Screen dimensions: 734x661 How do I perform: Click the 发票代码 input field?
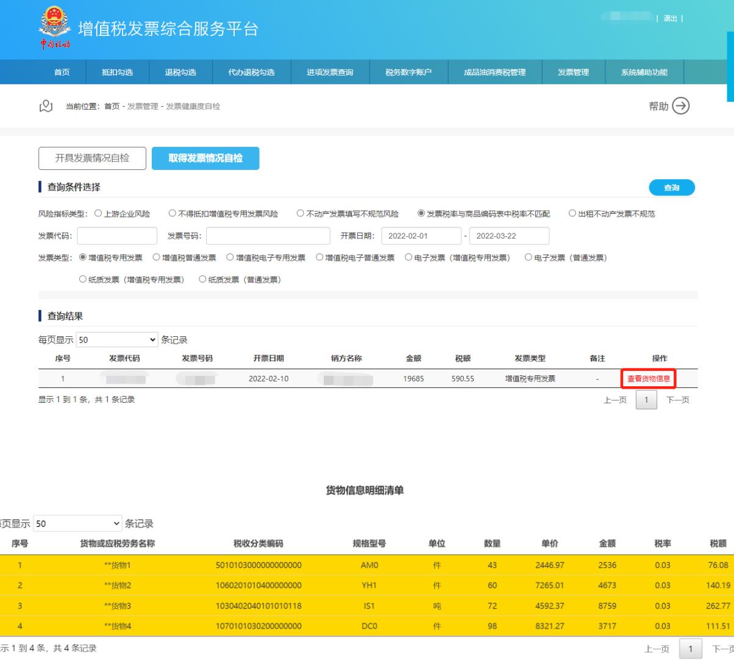pyautogui.click(x=117, y=236)
